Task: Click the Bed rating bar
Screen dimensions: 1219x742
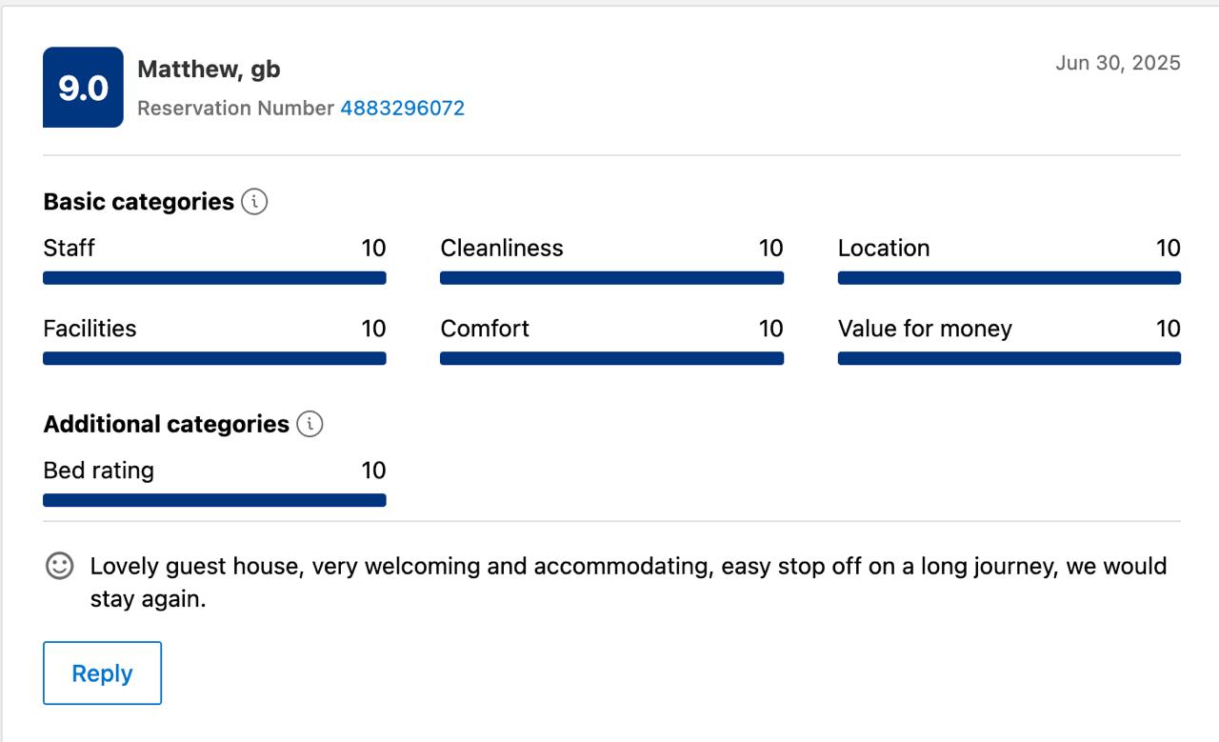Action: tap(214, 500)
